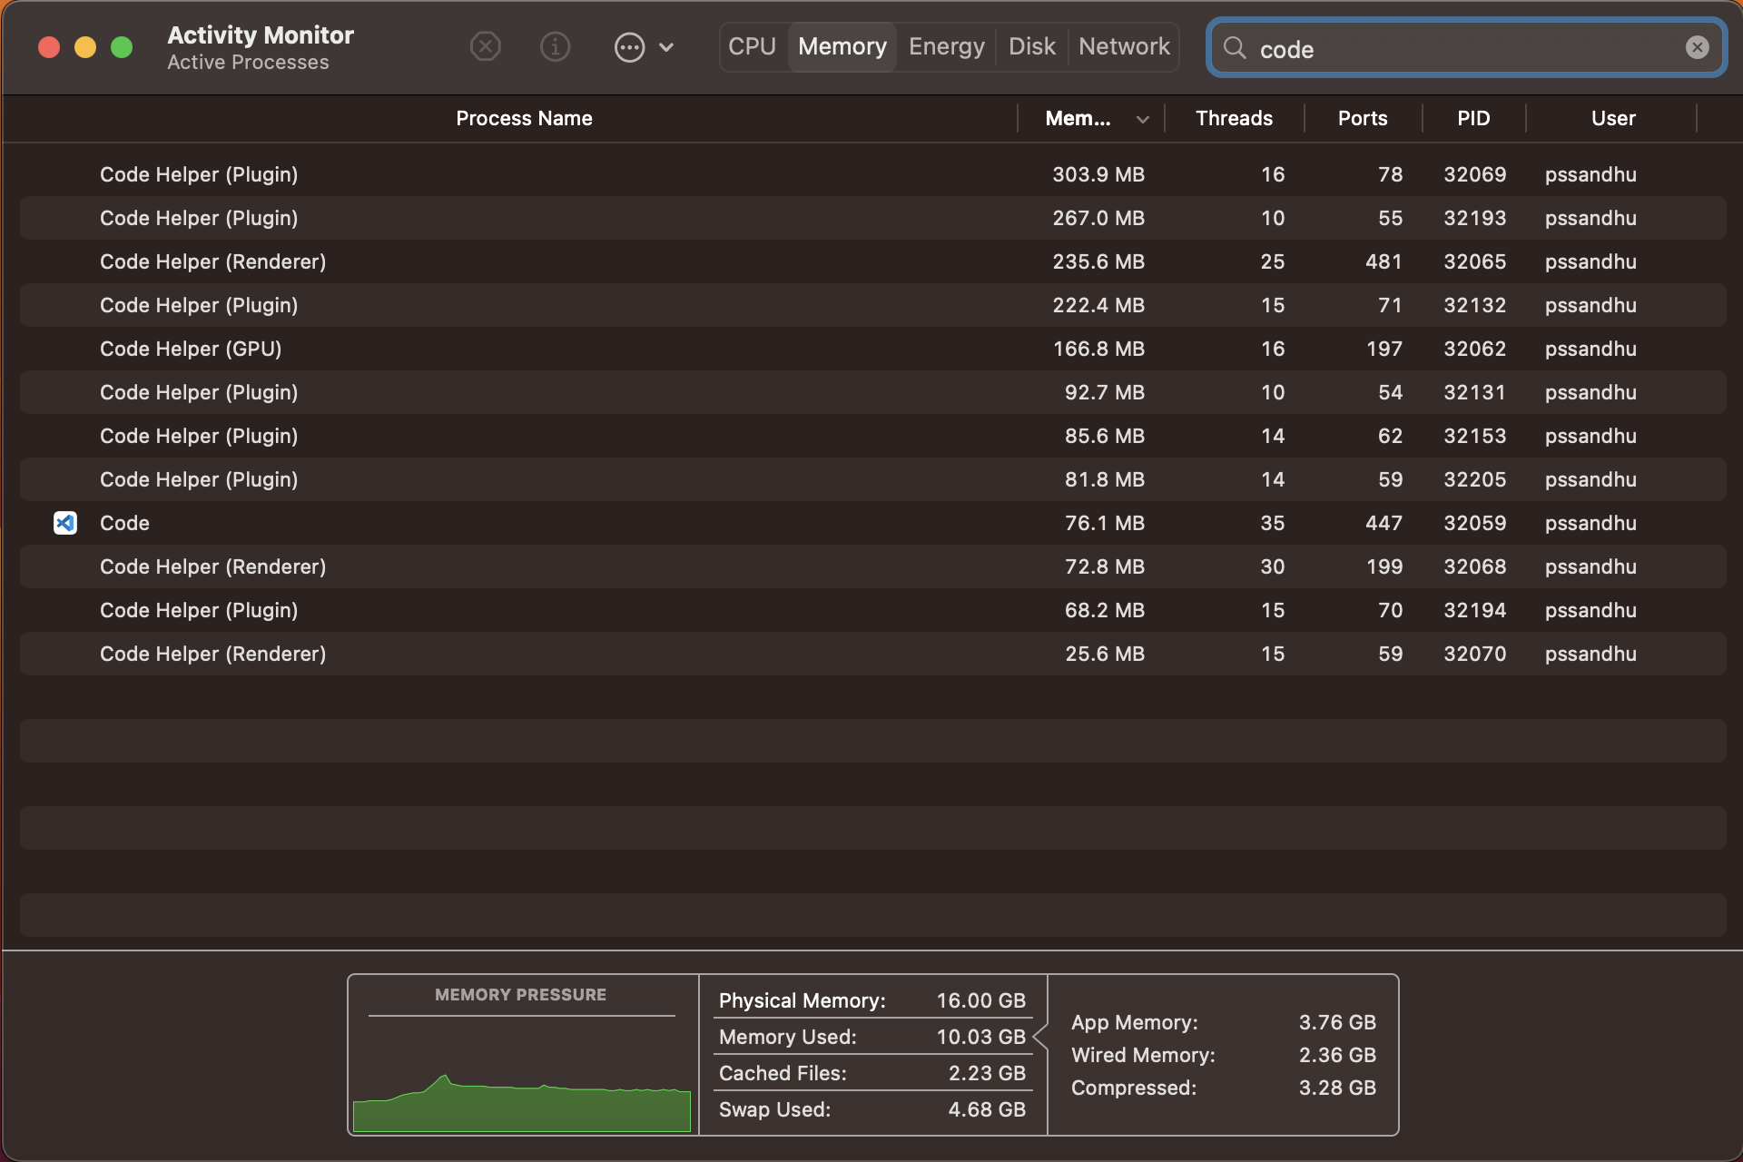Sort by the Threads column header
This screenshot has height=1162, width=1743.
(1234, 118)
